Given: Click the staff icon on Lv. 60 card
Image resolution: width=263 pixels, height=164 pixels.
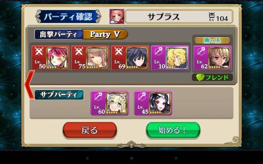Looking at the screenshot, I should (98, 97).
